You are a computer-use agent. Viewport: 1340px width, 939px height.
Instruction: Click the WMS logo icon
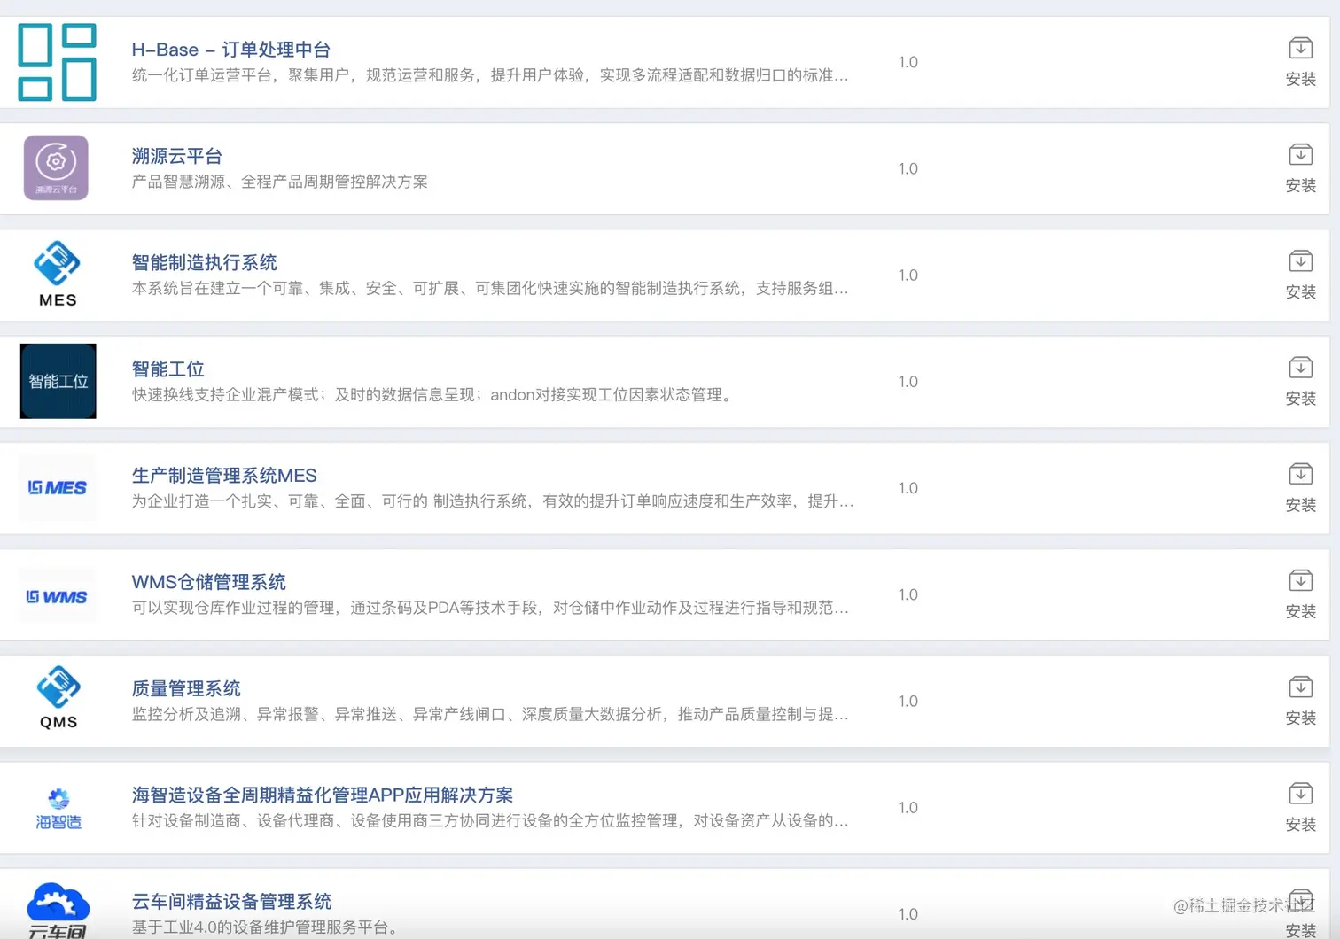click(58, 596)
